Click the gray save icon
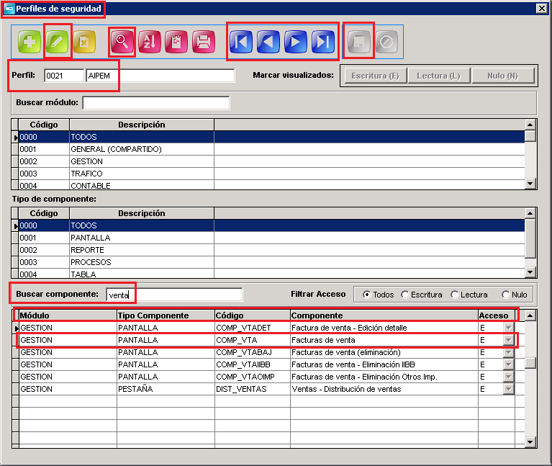 coord(359,42)
